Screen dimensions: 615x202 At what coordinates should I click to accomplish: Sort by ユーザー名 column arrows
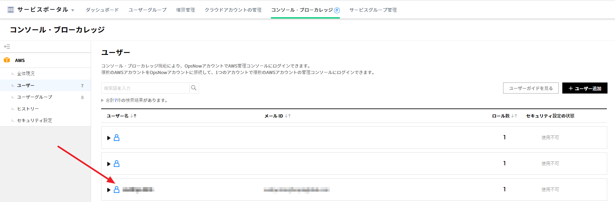coord(133,116)
